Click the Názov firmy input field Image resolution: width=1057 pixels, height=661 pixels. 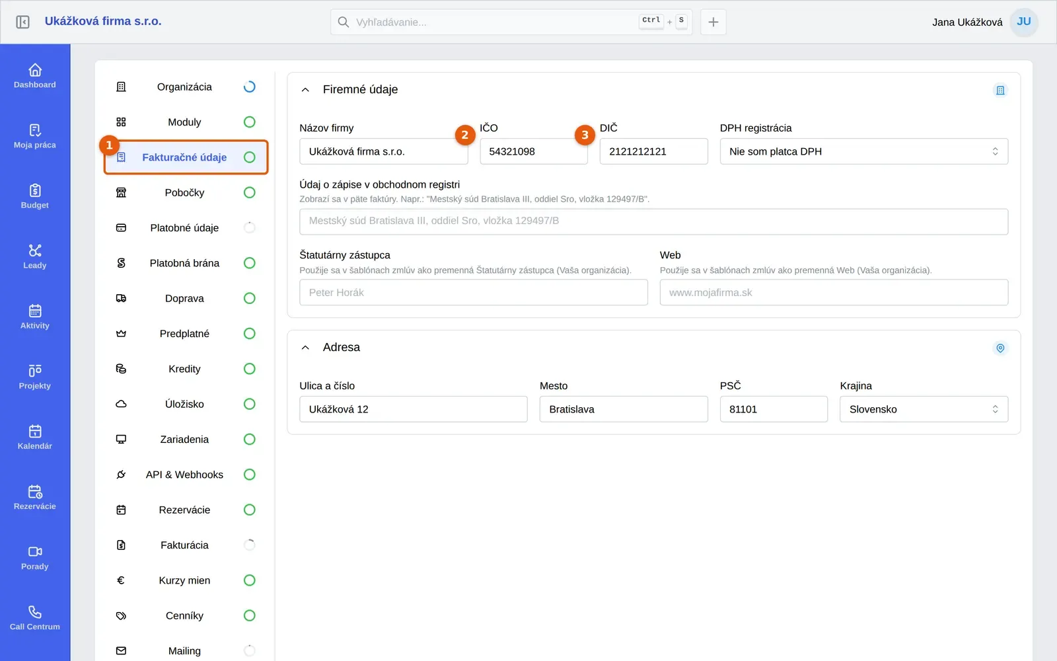(384, 151)
